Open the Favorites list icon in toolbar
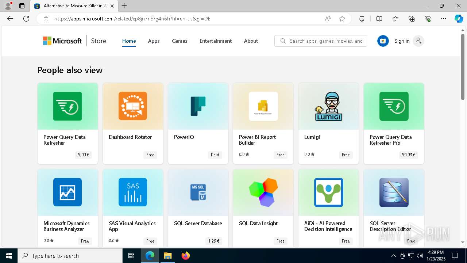Screen dimensions: 467x263 395,19
